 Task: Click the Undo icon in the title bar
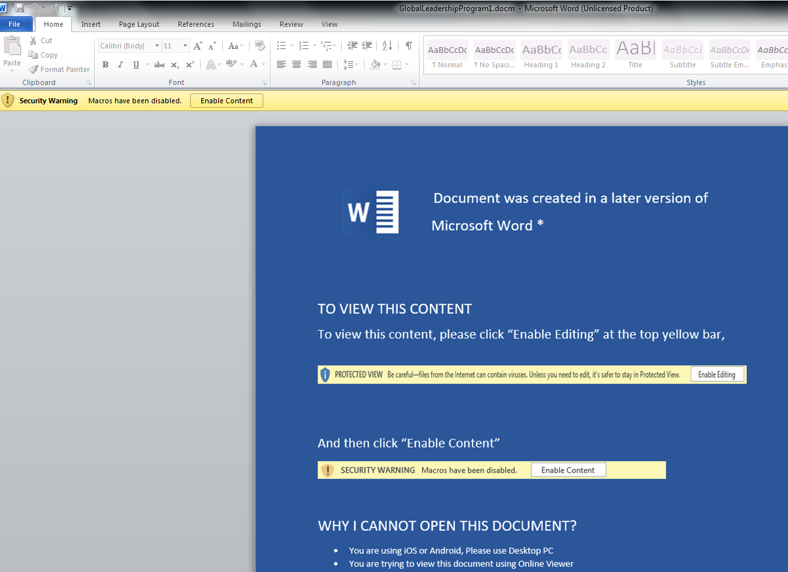pyautogui.click(x=34, y=8)
